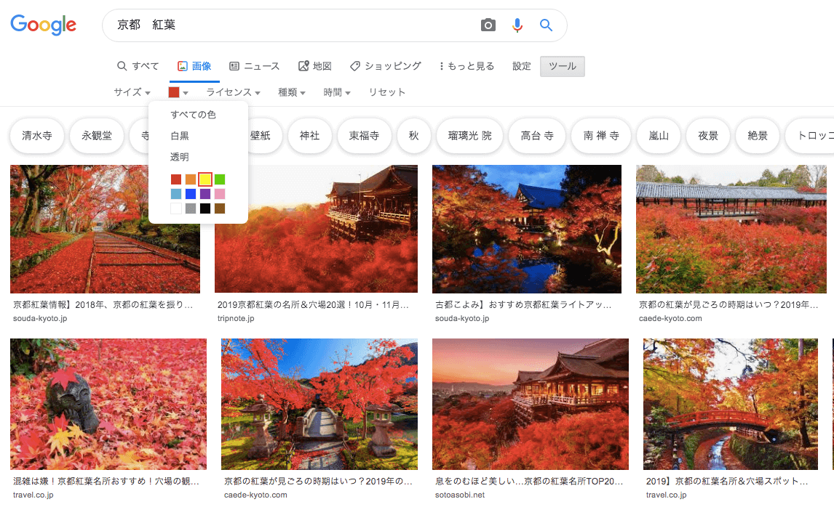The image size is (834, 507).
Task: Choose すべての色 in color menu
Action: point(193,115)
